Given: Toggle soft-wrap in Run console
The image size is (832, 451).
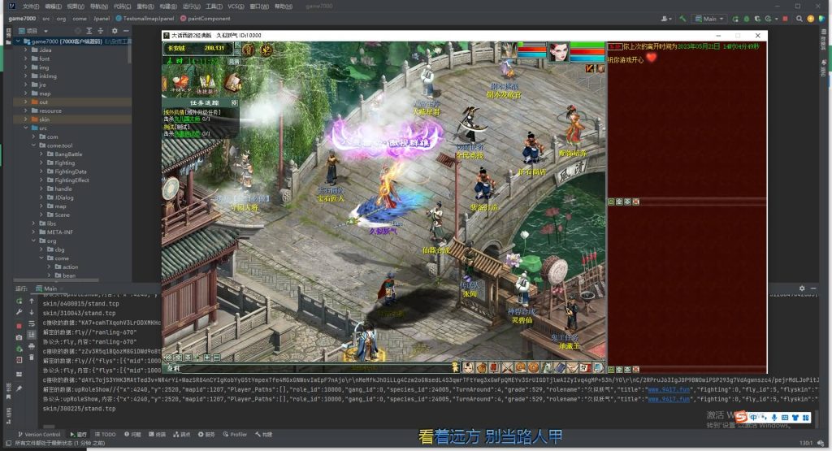Looking at the screenshot, I should coord(32,324).
